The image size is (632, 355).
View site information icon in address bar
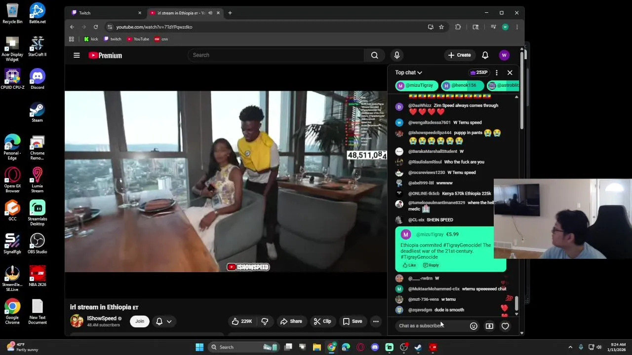110,27
